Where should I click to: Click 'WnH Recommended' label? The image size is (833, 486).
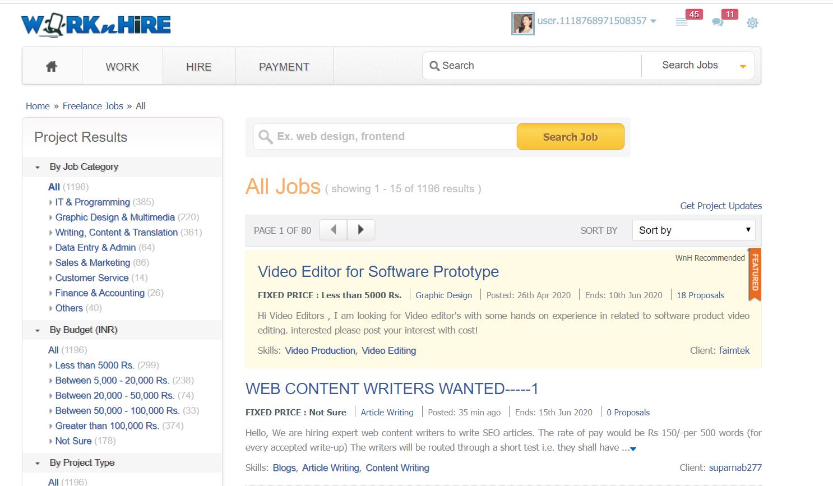[x=710, y=258]
